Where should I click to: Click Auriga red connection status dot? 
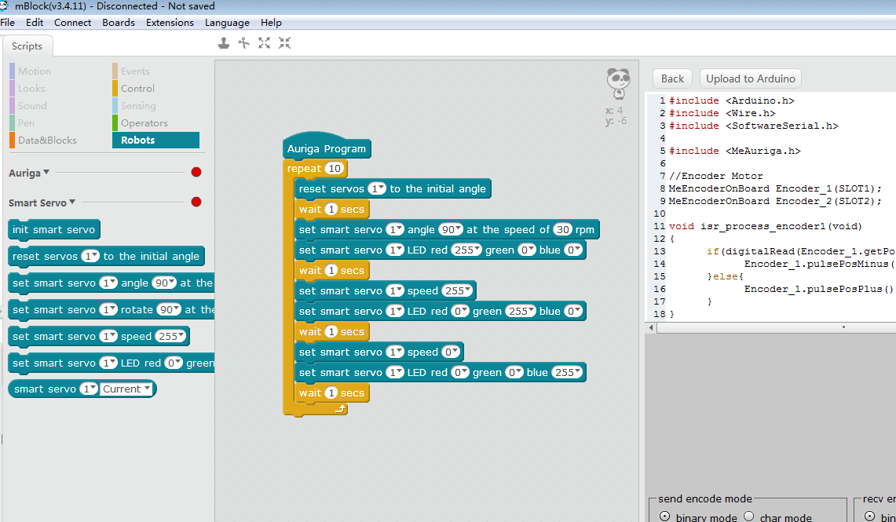point(196,172)
